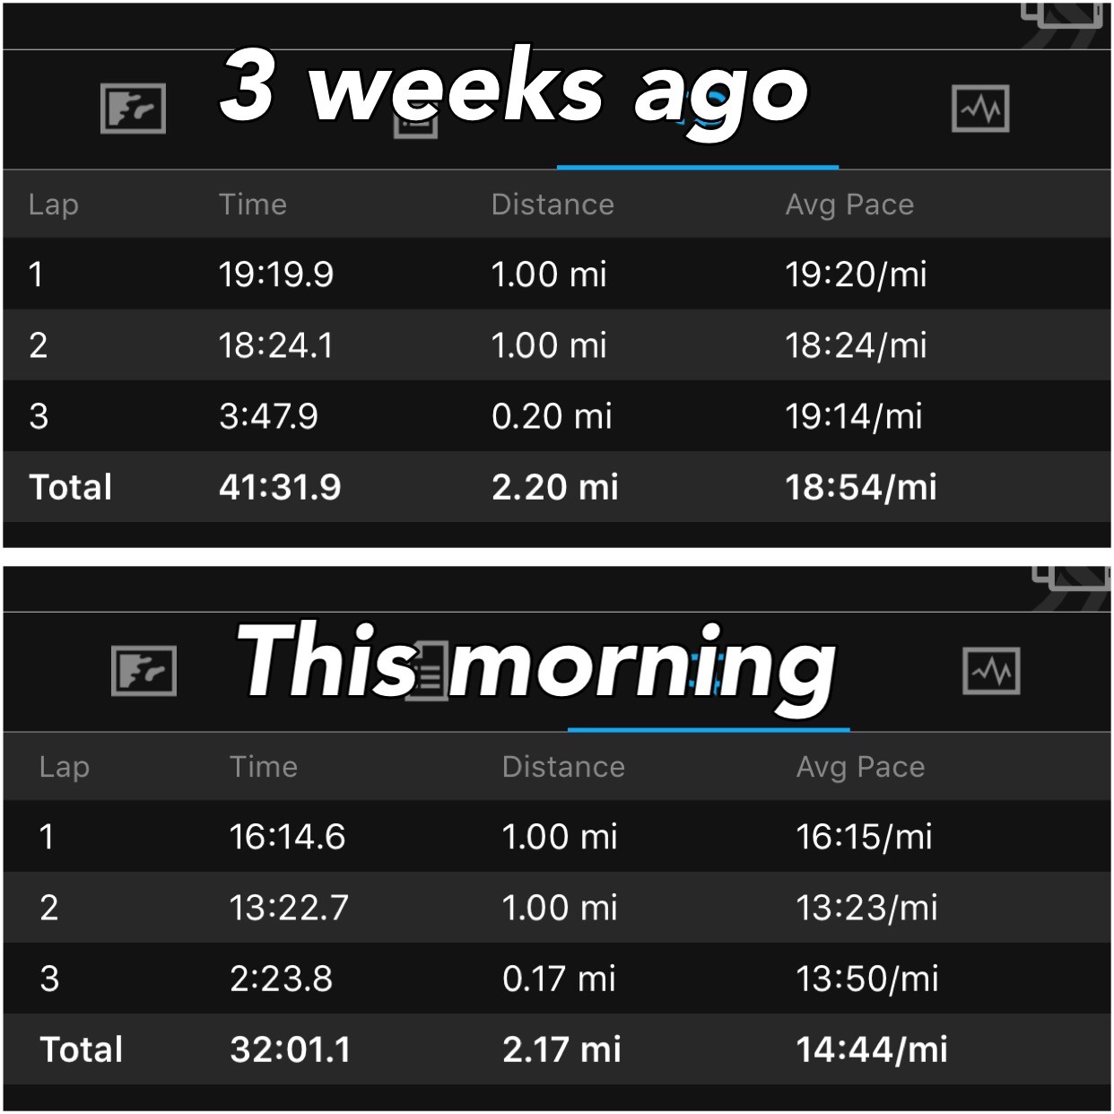Select lap 2 row with time 18:24.1

tap(556, 345)
